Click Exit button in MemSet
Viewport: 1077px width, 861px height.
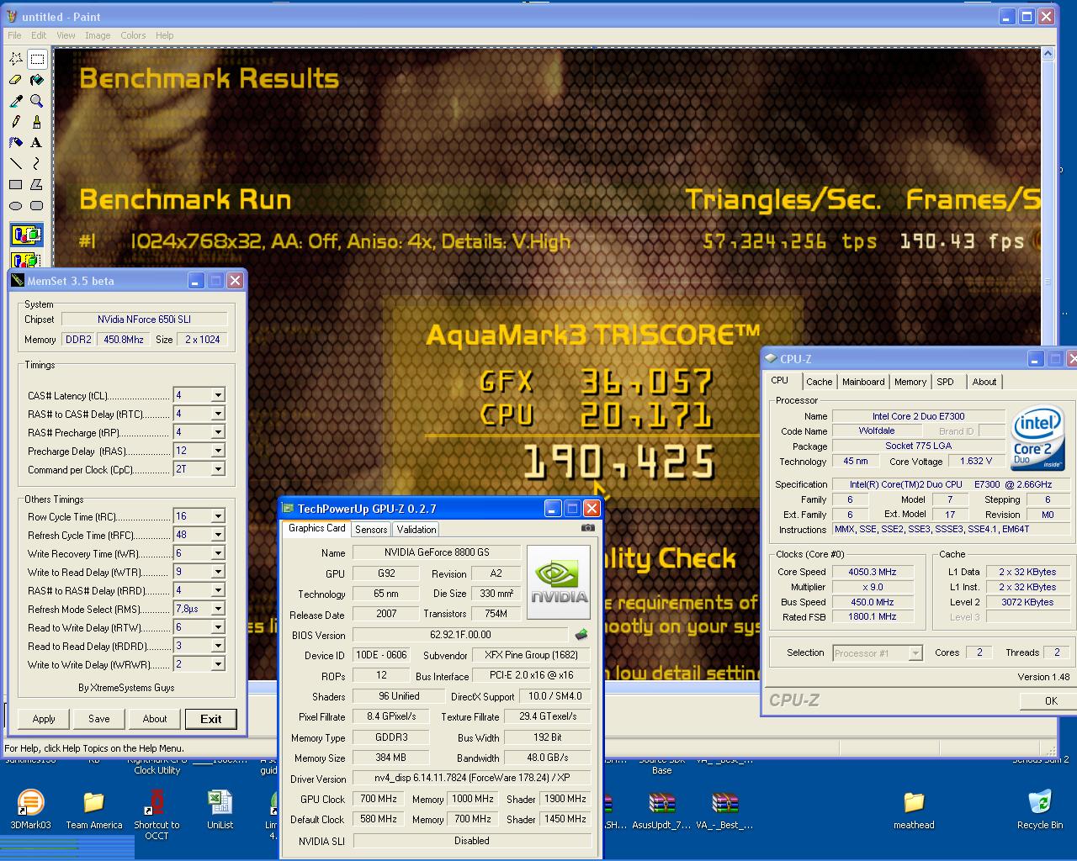click(x=211, y=719)
